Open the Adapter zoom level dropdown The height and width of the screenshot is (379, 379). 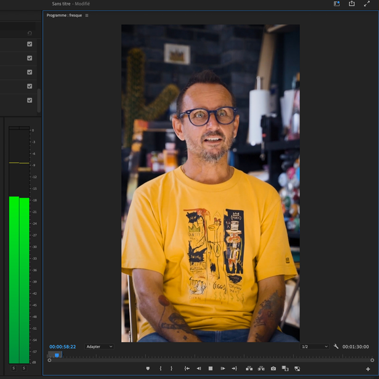tap(99, 347)
